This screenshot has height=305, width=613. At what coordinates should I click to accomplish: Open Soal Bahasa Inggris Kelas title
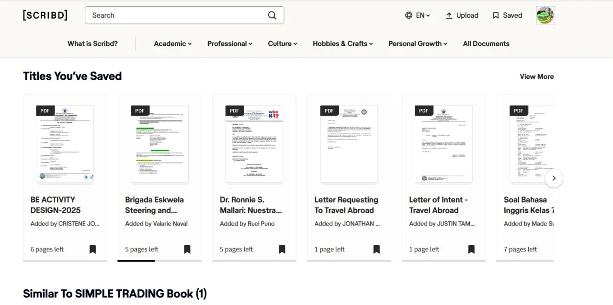pyautogui.click(x=529, y=205)
